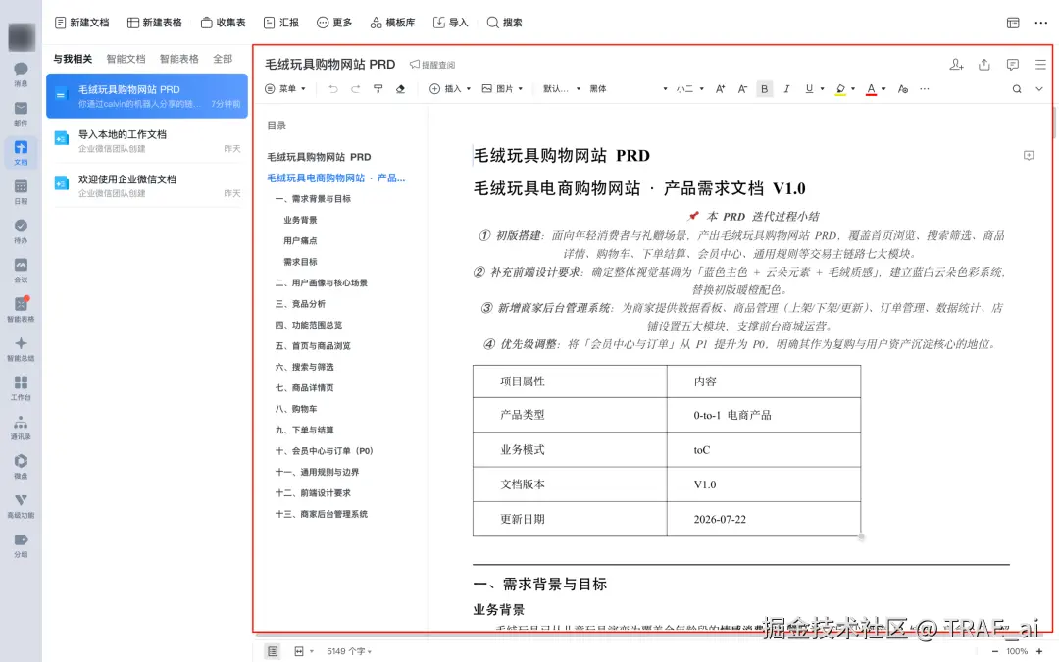Open the 图片 image dropdown
Image resolution: width=1059 pixels, height=662 pixels.
pyautogui.click(x=502, y=89)
